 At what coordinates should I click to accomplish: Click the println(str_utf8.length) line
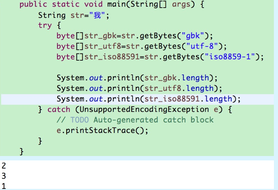click(139, 88)
